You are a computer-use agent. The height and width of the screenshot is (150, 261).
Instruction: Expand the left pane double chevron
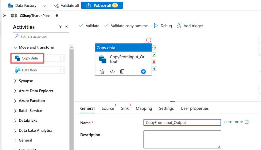5,16
